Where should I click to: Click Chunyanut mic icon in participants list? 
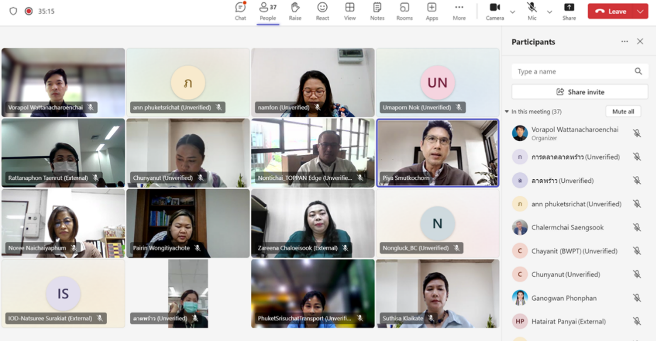tap(637, 274)
